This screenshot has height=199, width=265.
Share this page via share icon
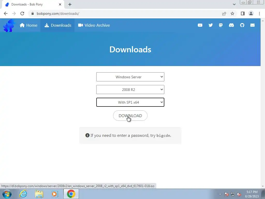point(224,13)
